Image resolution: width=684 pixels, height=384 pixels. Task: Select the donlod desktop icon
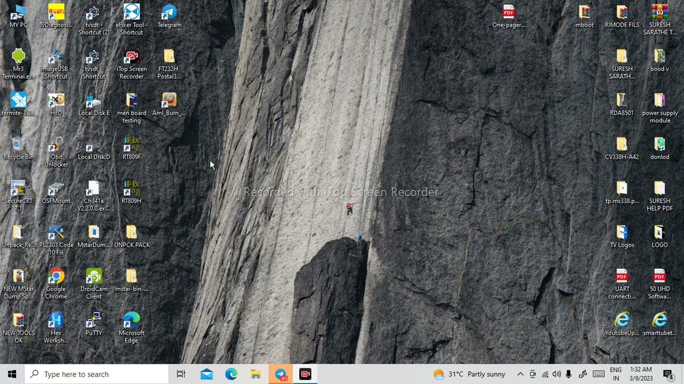(660, 148)
